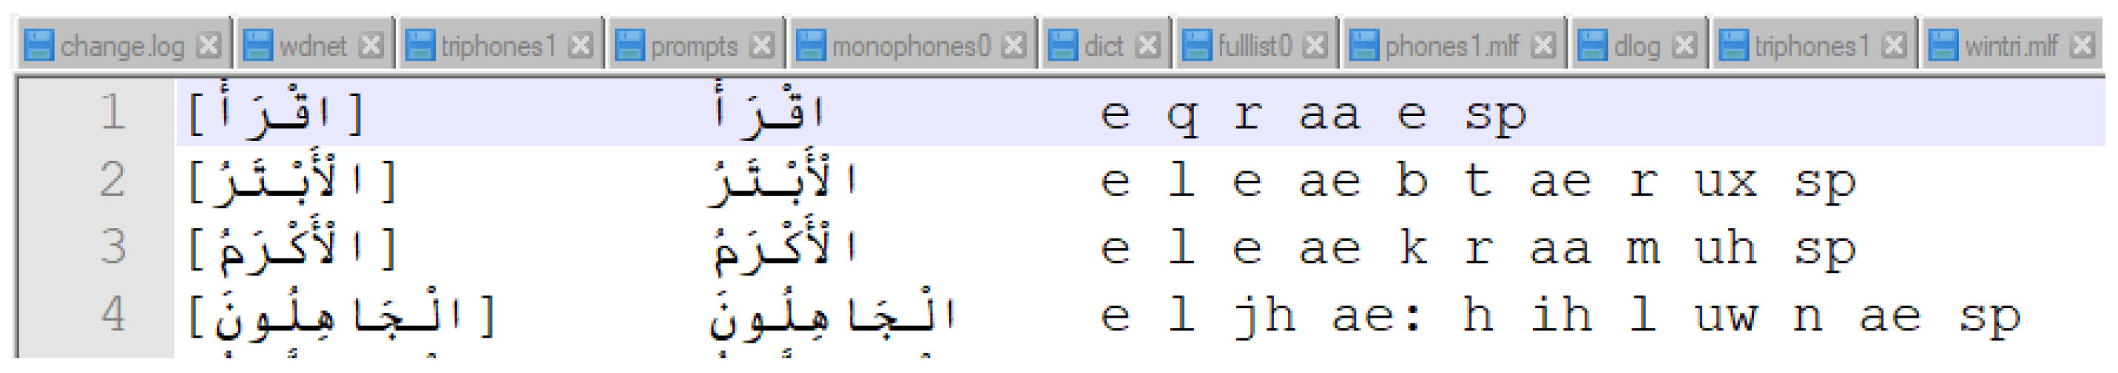Click the save icon on wintri.mlf tab
2118x373 pixels.
tap(1943, 45)
